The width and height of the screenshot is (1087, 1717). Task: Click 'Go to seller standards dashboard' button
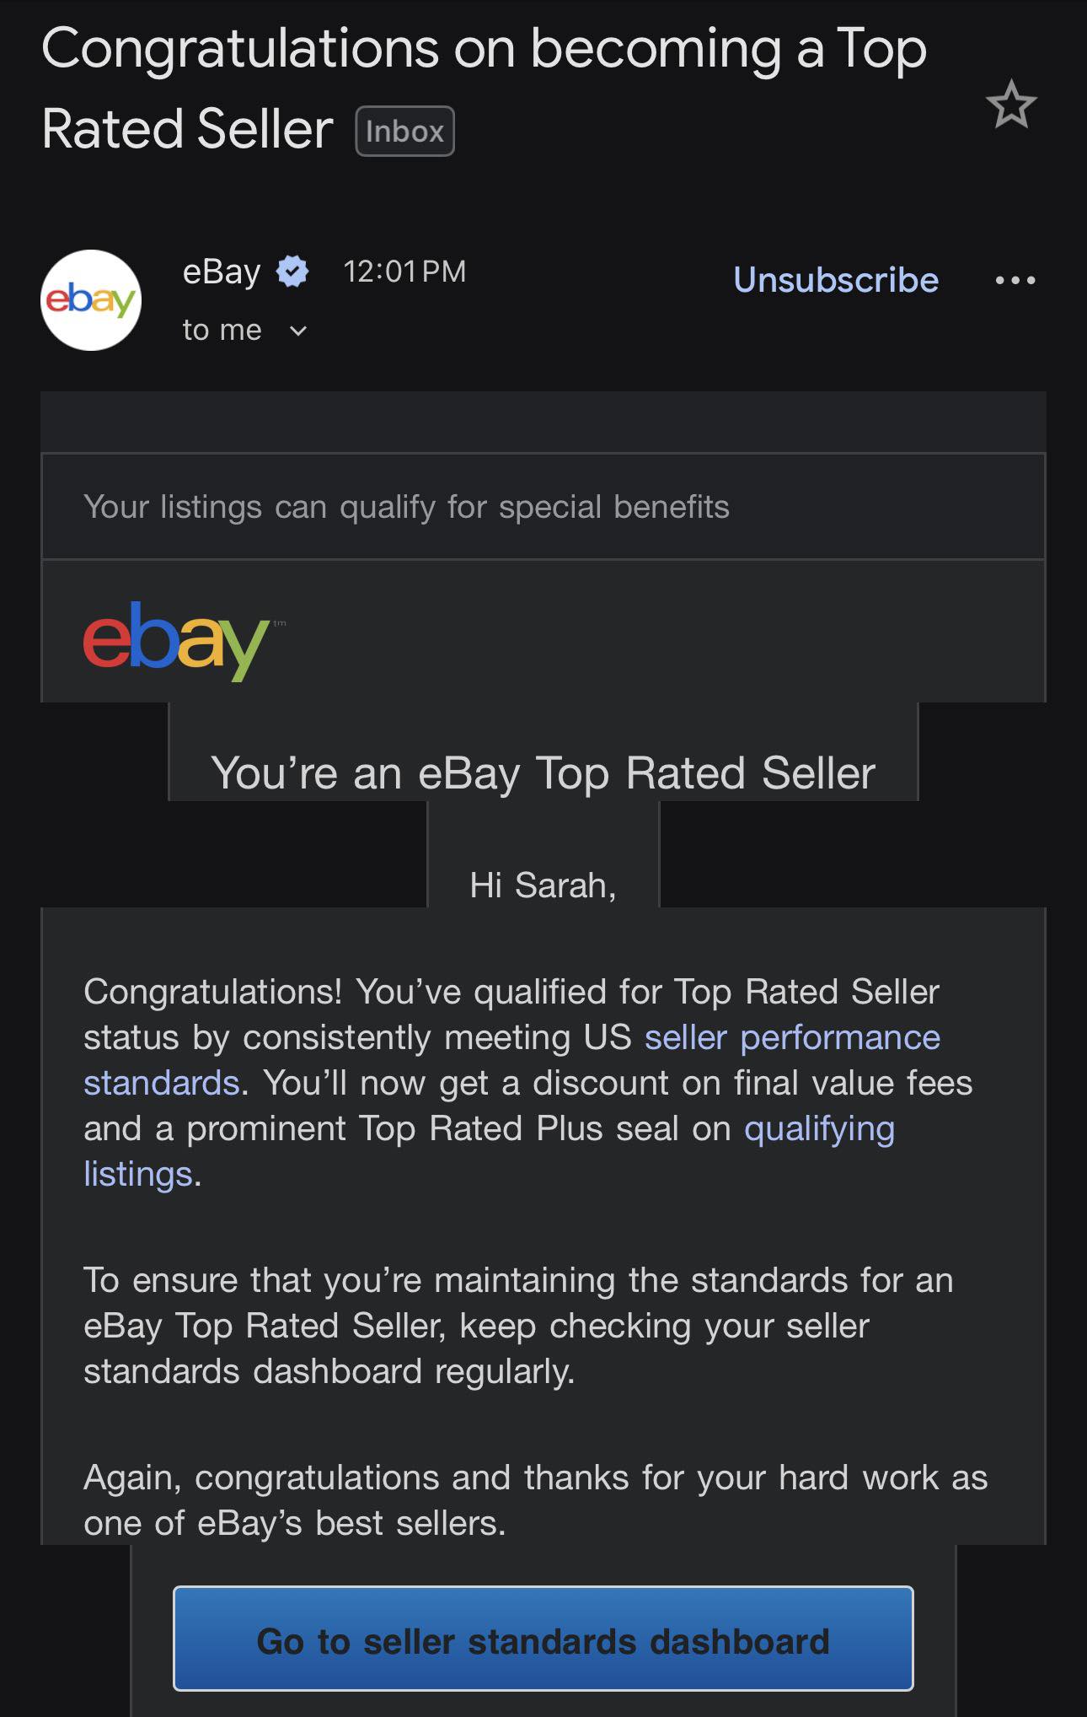pos(543,1639)
